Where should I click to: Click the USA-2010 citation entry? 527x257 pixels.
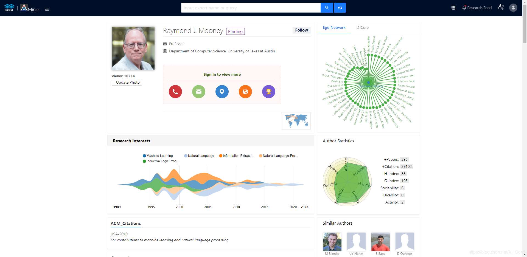[119, 234]
